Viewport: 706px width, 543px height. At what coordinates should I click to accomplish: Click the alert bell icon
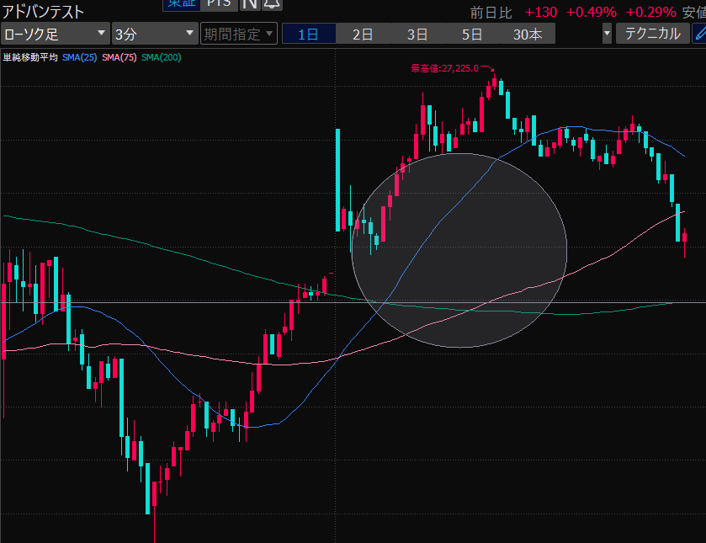pos(272,3)
